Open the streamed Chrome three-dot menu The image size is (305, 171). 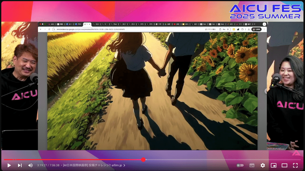[264, 29]
